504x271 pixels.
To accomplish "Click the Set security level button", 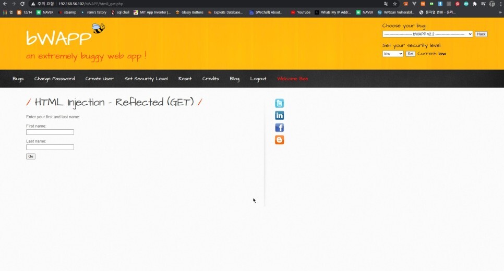I will 410,54.
